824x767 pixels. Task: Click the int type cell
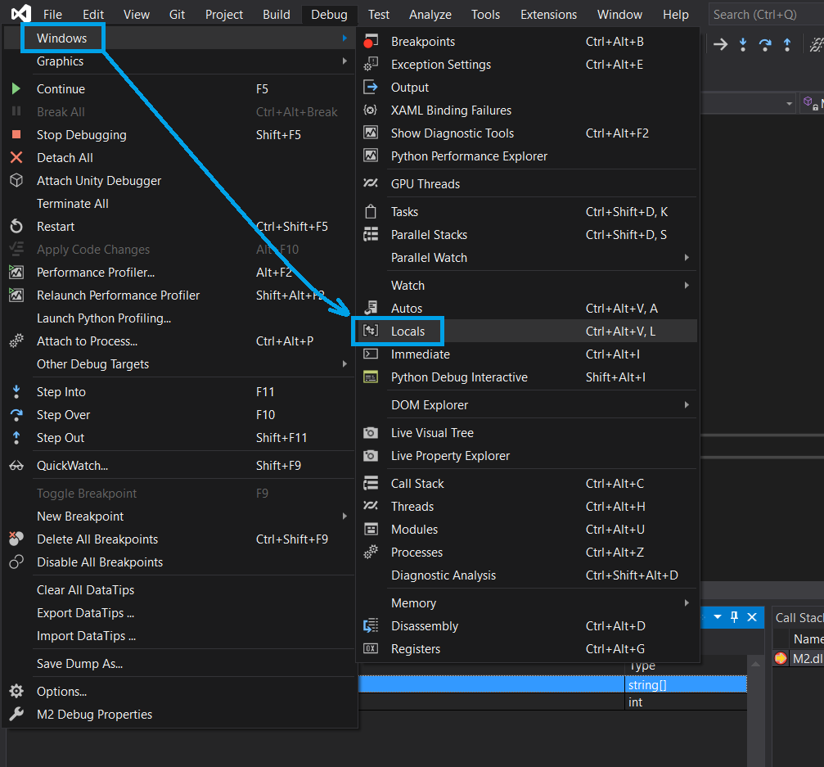(x=685, y=702)
